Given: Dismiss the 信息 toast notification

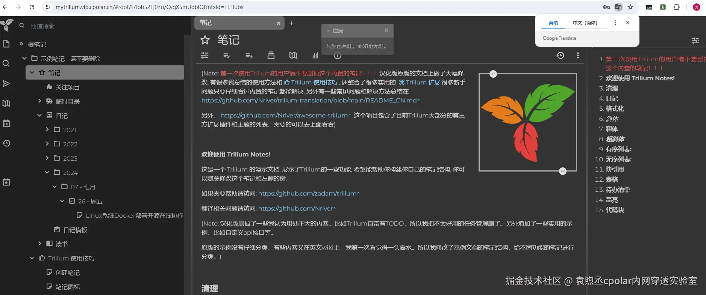Looking at the screenshot, I should click(x=386, y=30).
